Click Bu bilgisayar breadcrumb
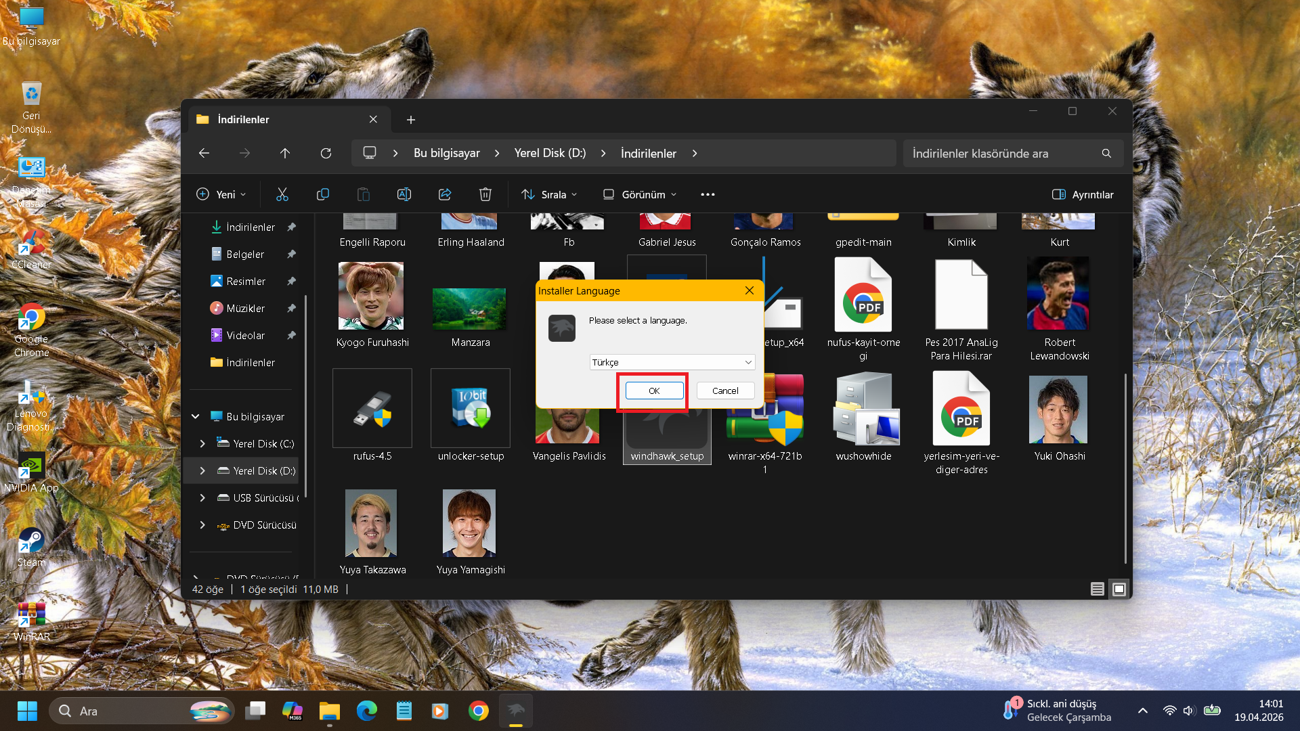 coord(447,154)
